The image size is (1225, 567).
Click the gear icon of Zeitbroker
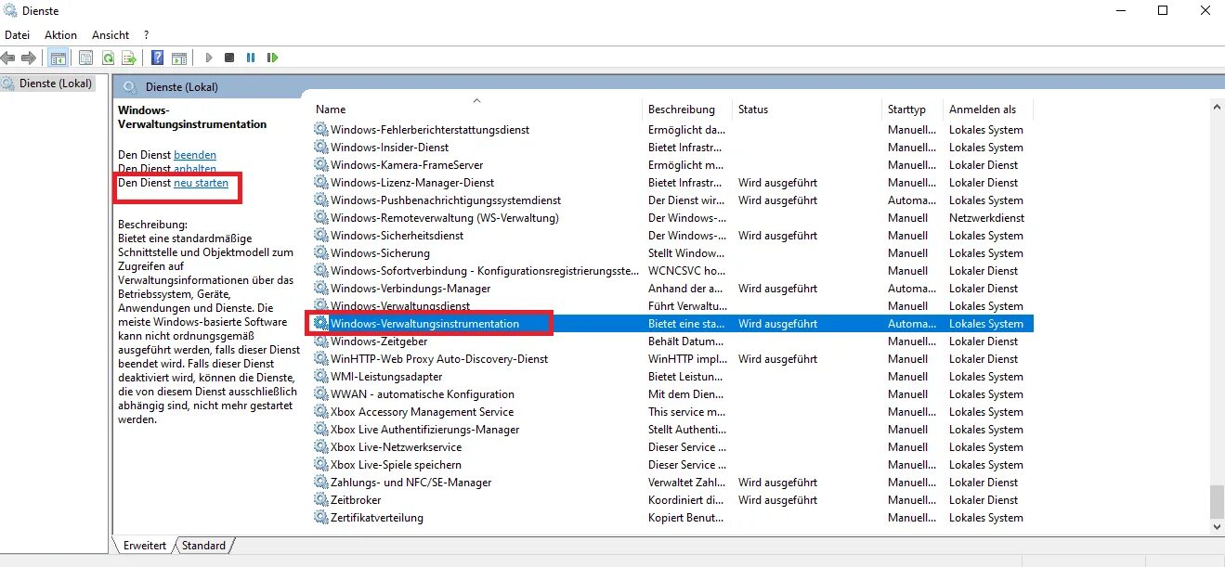pos(321,499)
